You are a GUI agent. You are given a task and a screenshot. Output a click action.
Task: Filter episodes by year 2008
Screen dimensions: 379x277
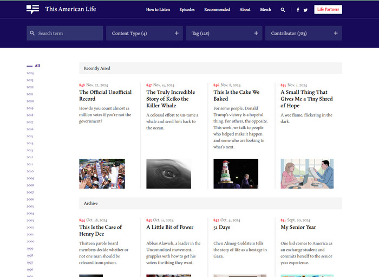[30, 185]
